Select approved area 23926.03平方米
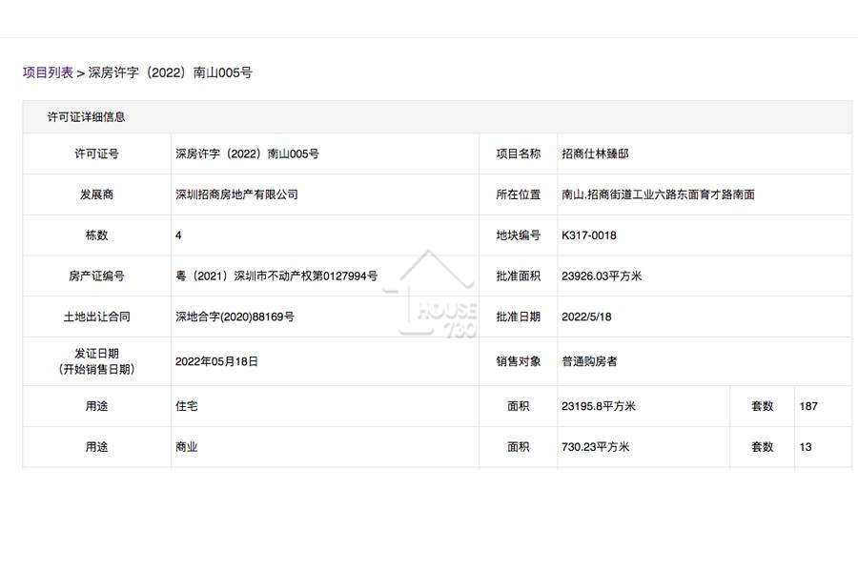 [602, 276]
